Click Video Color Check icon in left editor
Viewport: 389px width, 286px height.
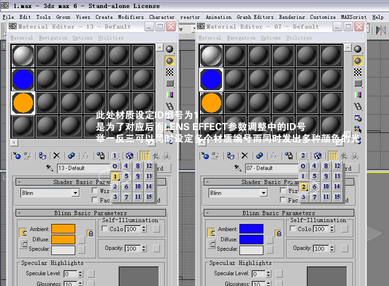[x=170, y=95]
